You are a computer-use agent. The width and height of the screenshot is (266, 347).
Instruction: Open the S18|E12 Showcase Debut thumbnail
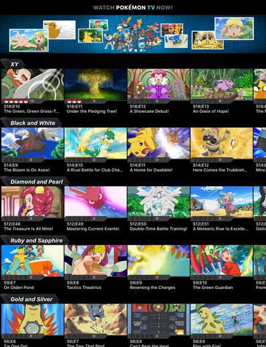coord(158,84)
